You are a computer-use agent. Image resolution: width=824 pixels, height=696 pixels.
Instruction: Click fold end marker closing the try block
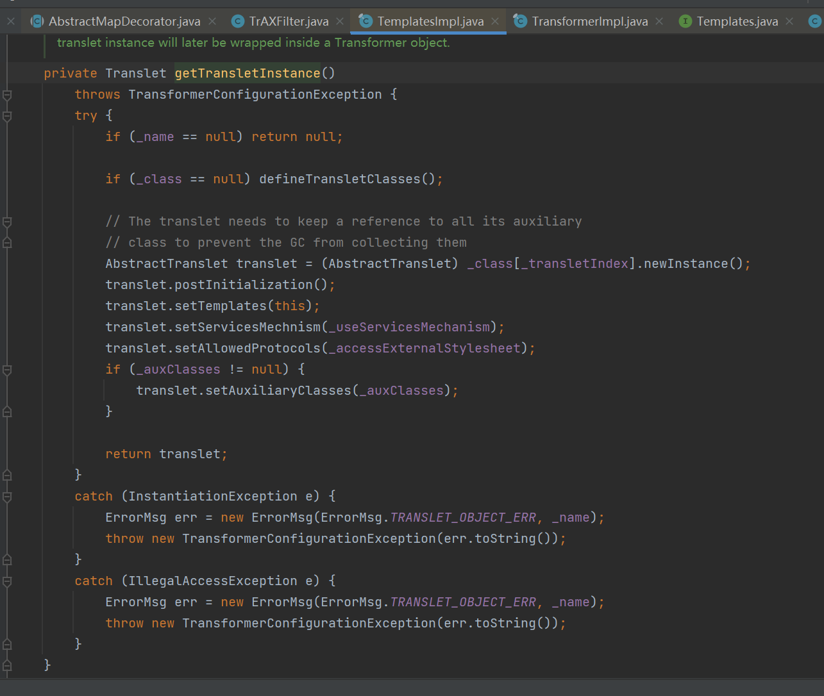[7, 475]
